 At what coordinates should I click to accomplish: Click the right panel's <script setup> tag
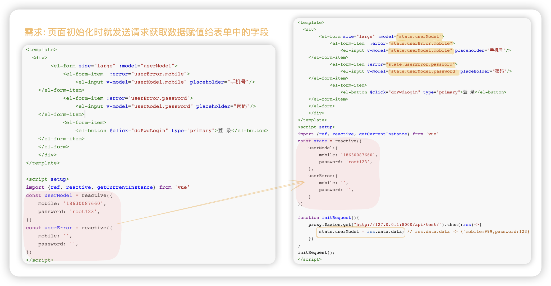click(316, 127)
